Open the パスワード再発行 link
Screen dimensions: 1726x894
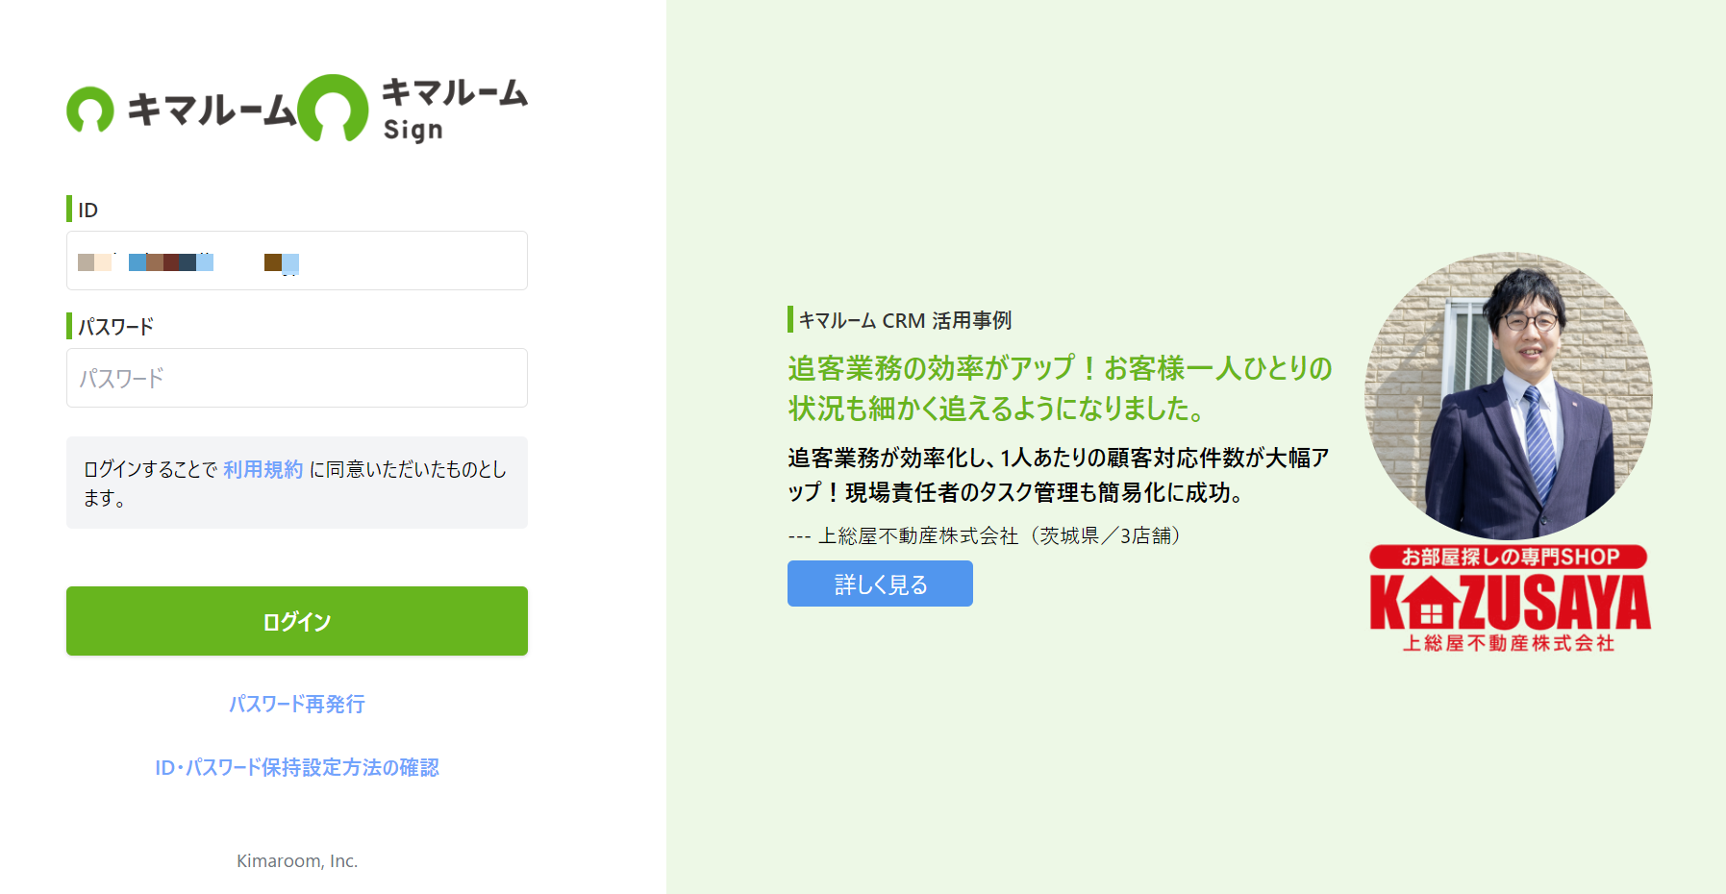click(x=297, y=704)
